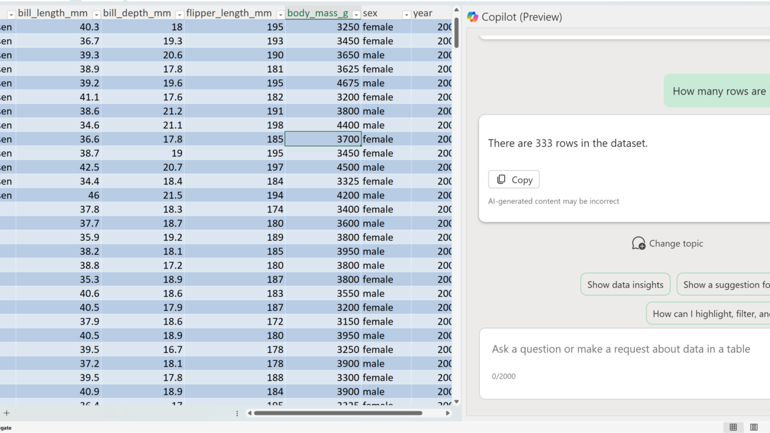
Task: Click the Change topic button
Action: tap(667, 244)
